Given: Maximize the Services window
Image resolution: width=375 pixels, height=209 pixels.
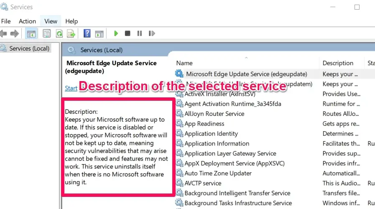Looking at the screenshot, I should [357, 7].
